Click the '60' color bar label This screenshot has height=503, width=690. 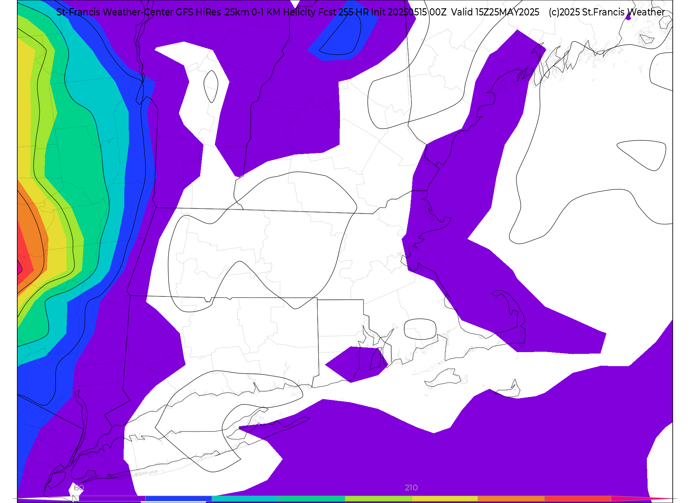79,488
